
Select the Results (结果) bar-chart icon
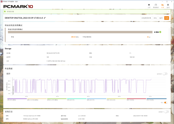[162, 5]
